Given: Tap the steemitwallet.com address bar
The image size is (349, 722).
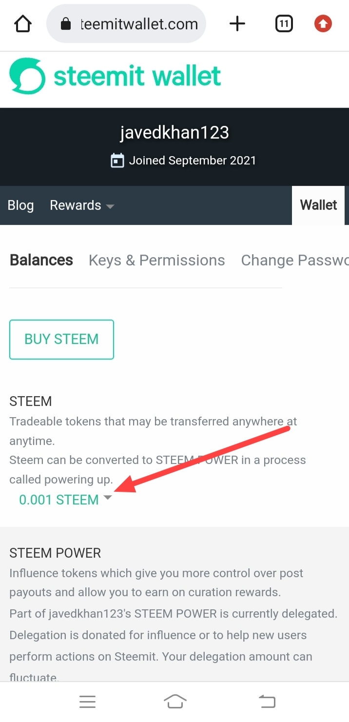Looking at the screenshot, I should [x=138, y=24].
